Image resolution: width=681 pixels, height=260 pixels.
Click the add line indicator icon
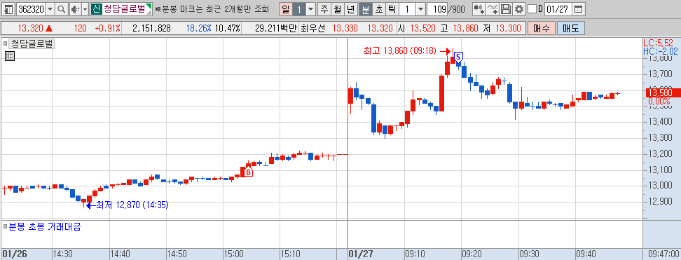coord(493,8)
